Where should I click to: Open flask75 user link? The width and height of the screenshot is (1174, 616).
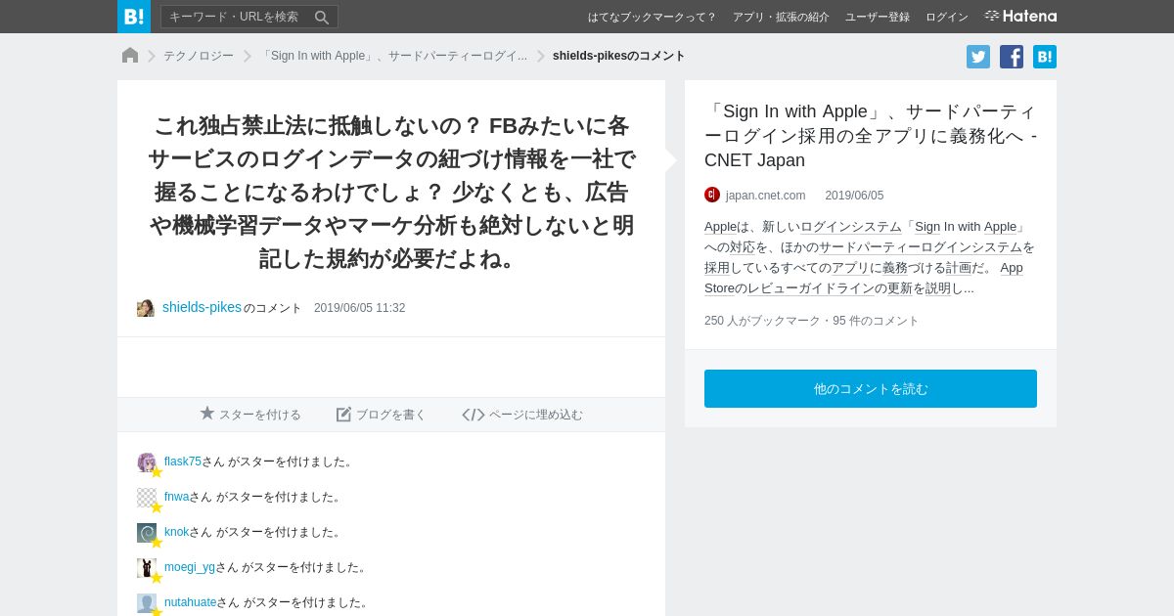[183, 462]
